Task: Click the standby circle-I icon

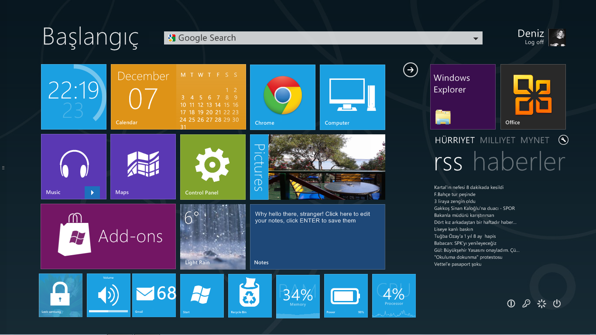Action: pos(511,304)
